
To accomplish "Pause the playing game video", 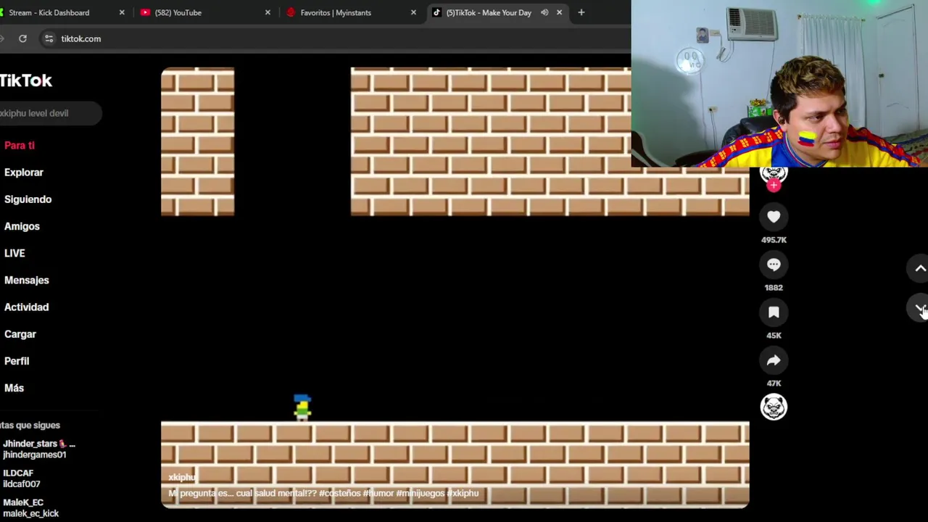I will [455, 287].
